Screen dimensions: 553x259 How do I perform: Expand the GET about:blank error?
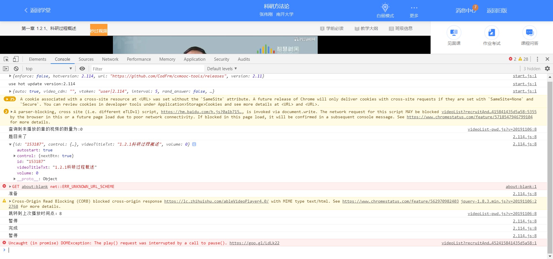click(10, 186)
